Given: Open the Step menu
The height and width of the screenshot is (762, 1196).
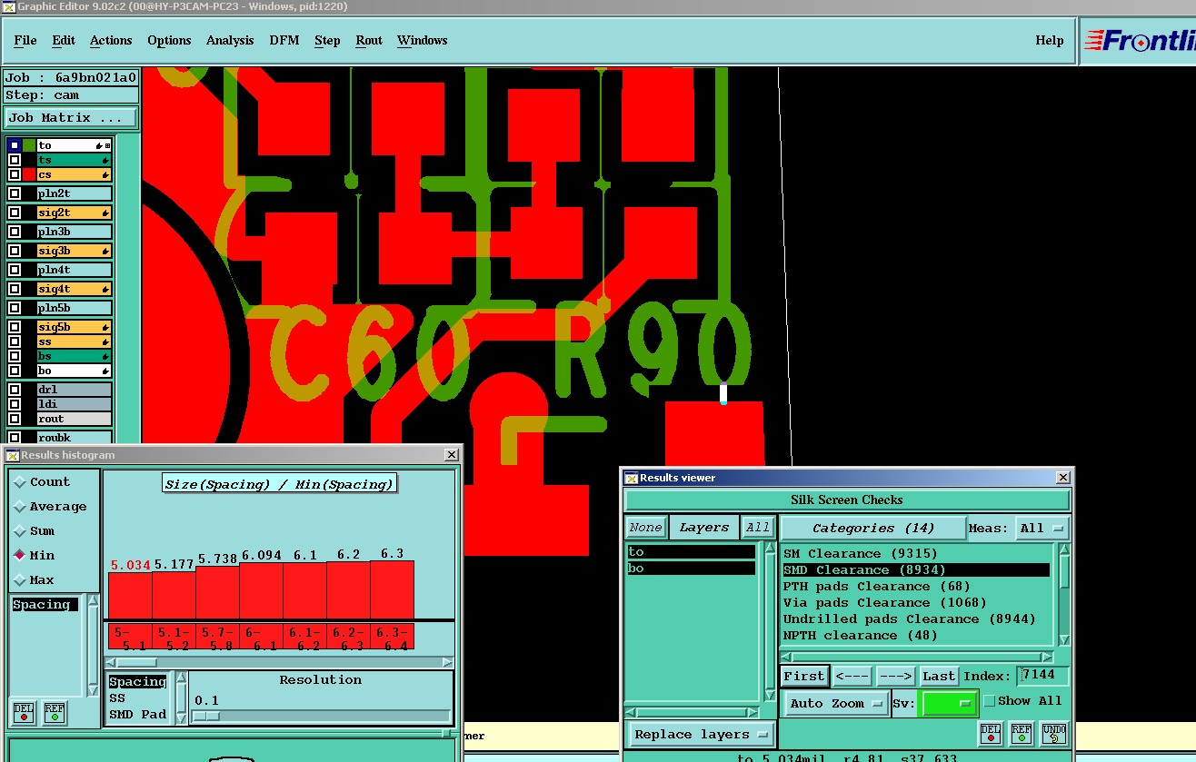Looking at the screenshot, I should pos(327,40).
